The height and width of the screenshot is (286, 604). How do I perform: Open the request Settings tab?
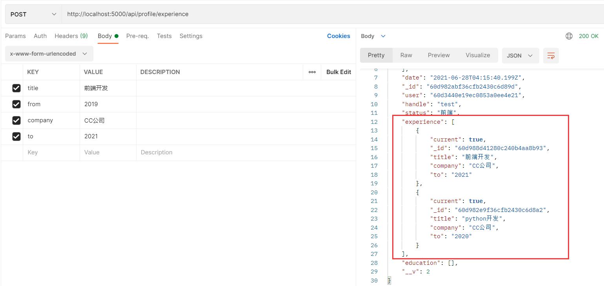click(x=191, y=36)
